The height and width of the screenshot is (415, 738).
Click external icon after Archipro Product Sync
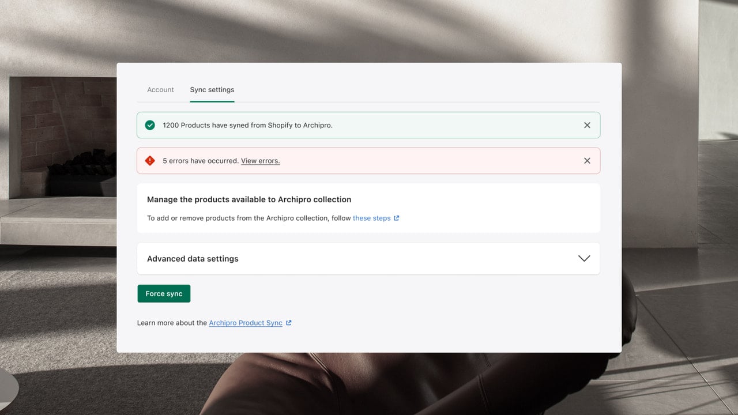289,323
